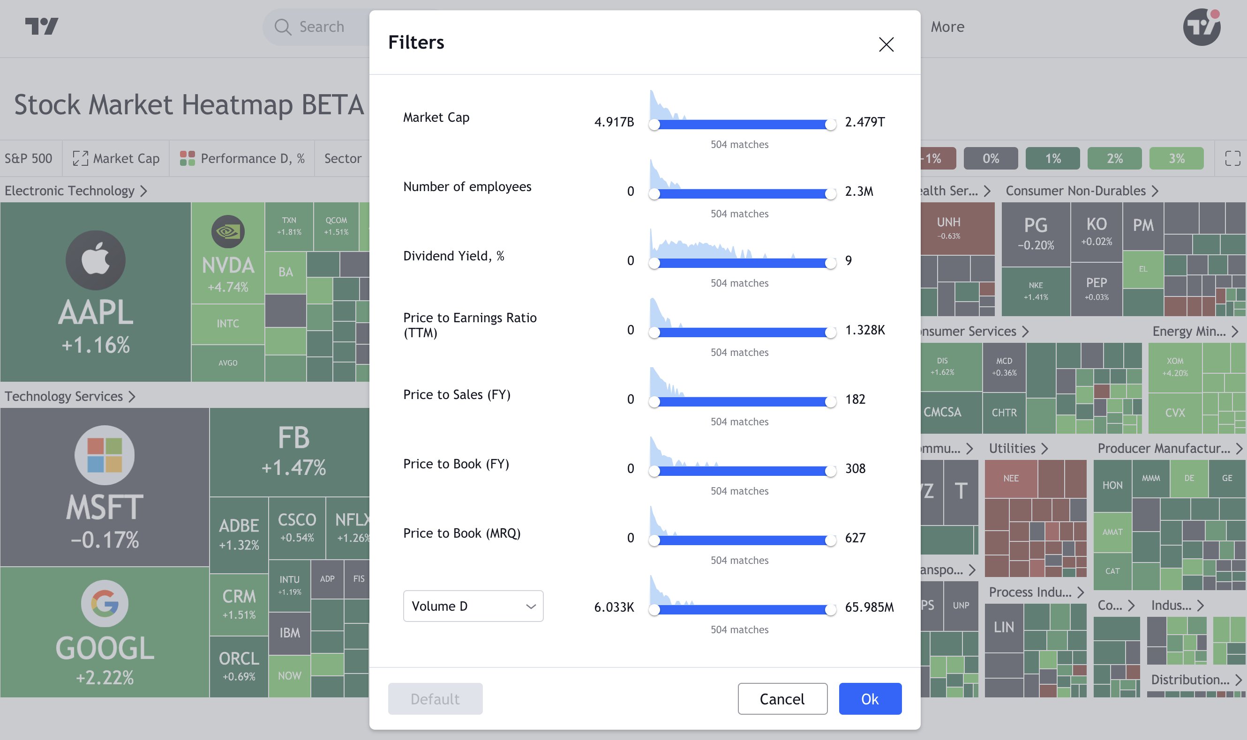Open the Performance D, % selector
The image size is (1247, 740).
pyautogui.click(x=242, y=159)
